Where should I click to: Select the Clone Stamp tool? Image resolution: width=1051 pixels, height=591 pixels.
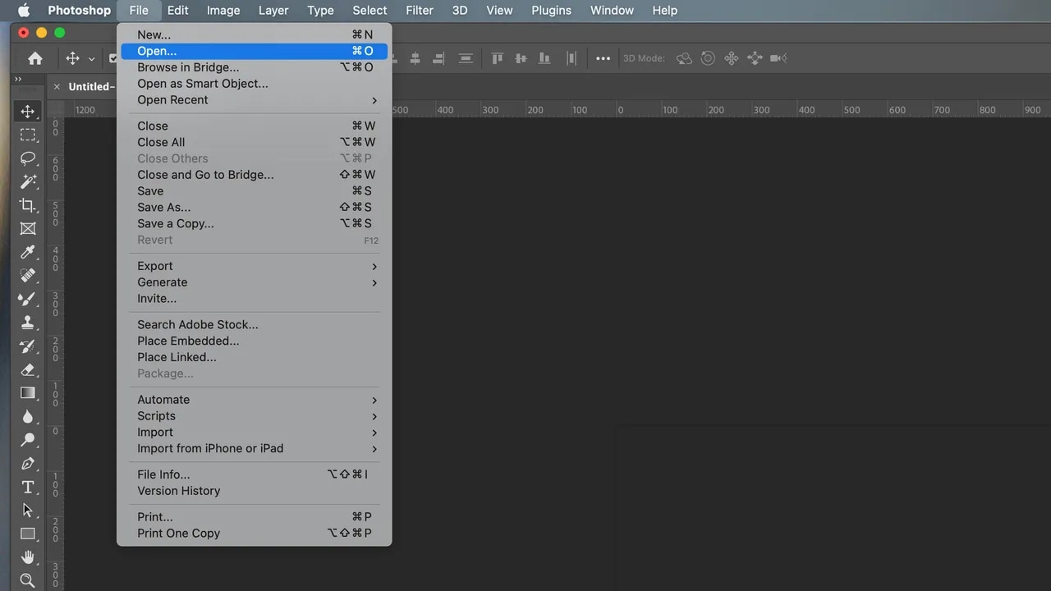point(28,323)
